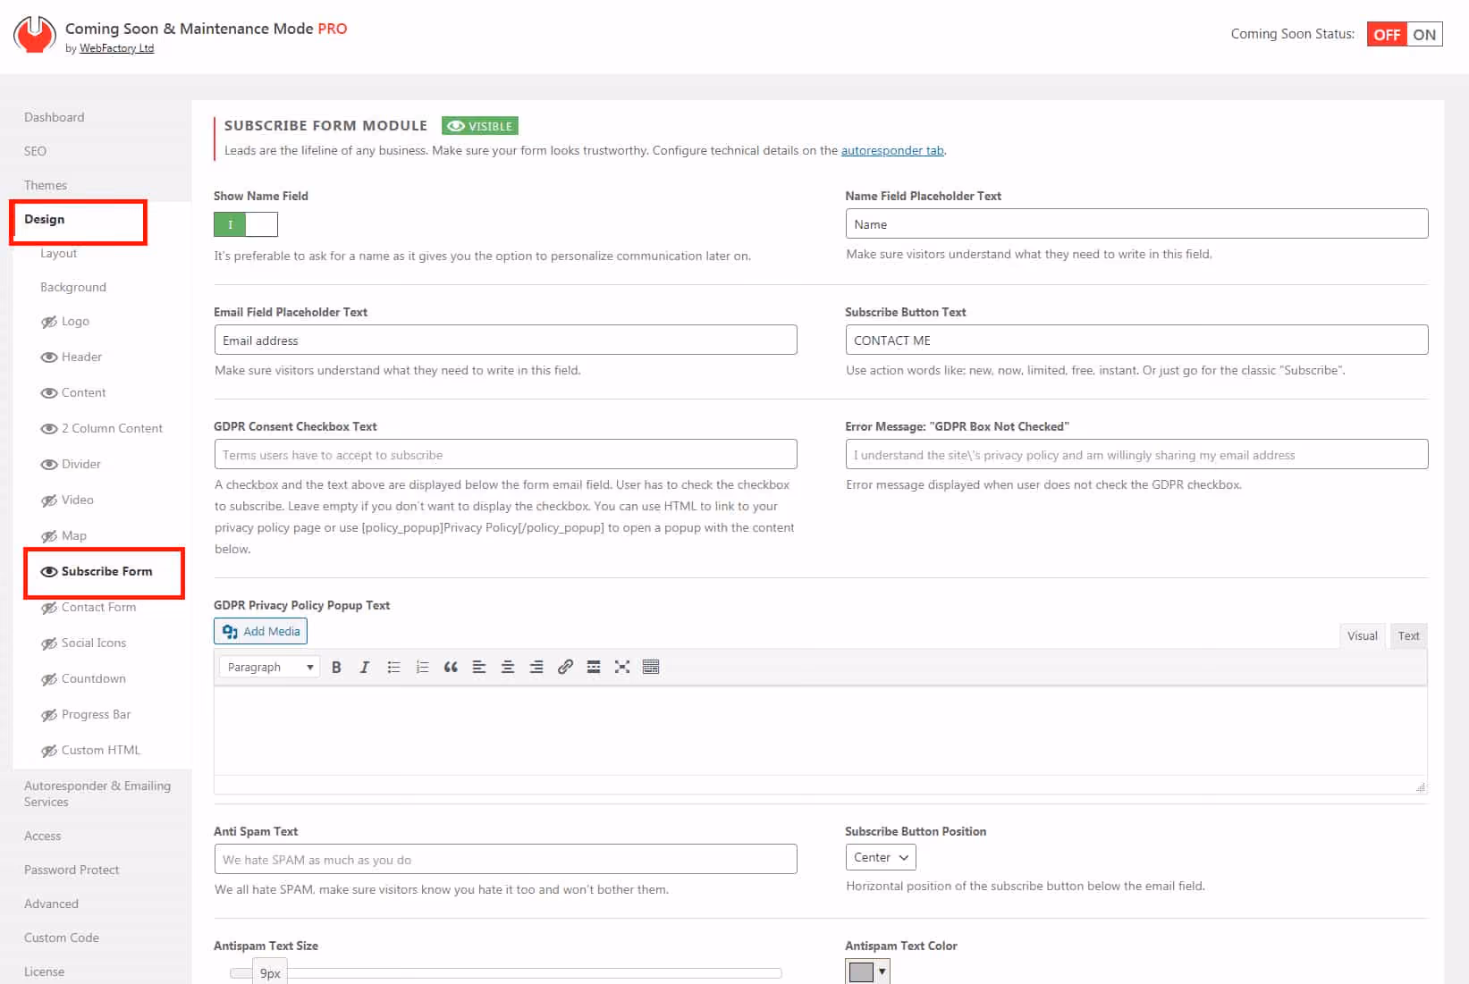1469x984 pixels.
Task: Click the plugin logo icon
Action: pyautogui.click(x=35, y=35)
